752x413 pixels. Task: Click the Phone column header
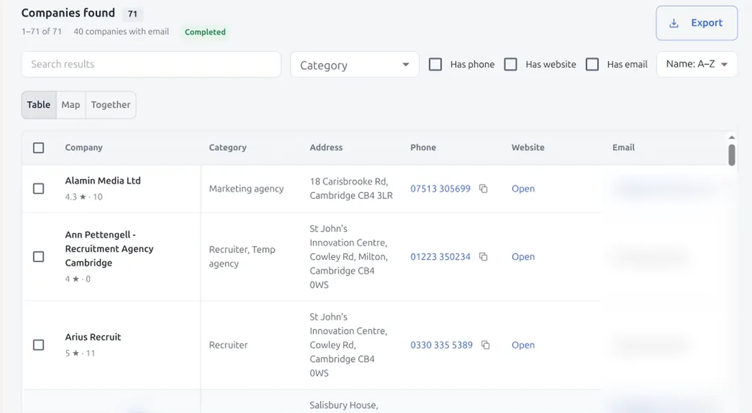(423, 147)
